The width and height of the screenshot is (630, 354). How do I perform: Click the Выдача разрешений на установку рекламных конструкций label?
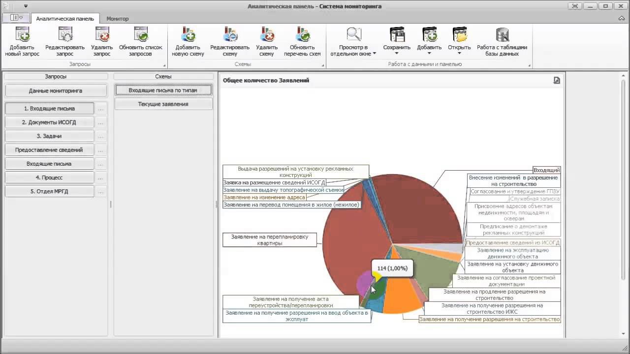pyautogui.click(x=295, y=172)
